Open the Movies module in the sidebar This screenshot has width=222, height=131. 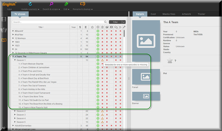coord(4,19)
